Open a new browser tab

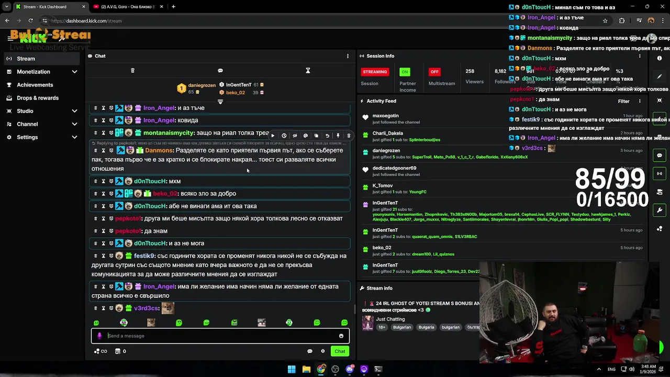[173, 7]
